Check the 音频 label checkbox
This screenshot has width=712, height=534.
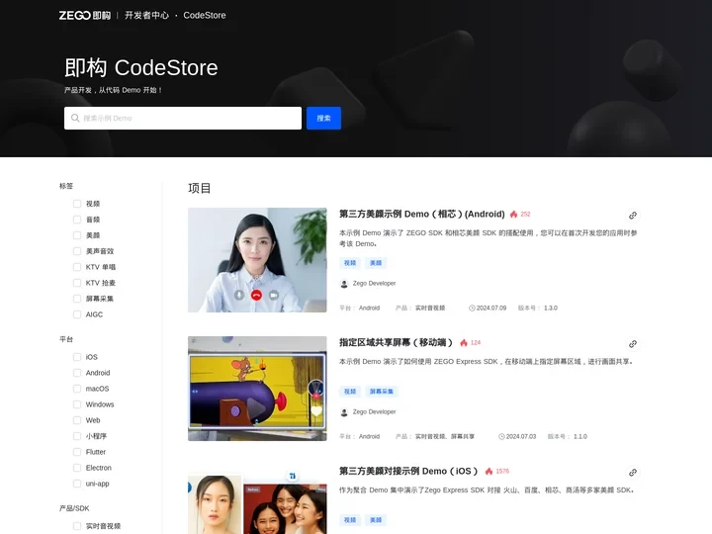coord(77,220)
